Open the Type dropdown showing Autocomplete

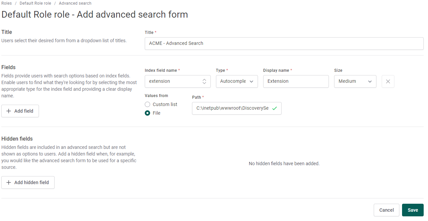click(x=233, y=81)
